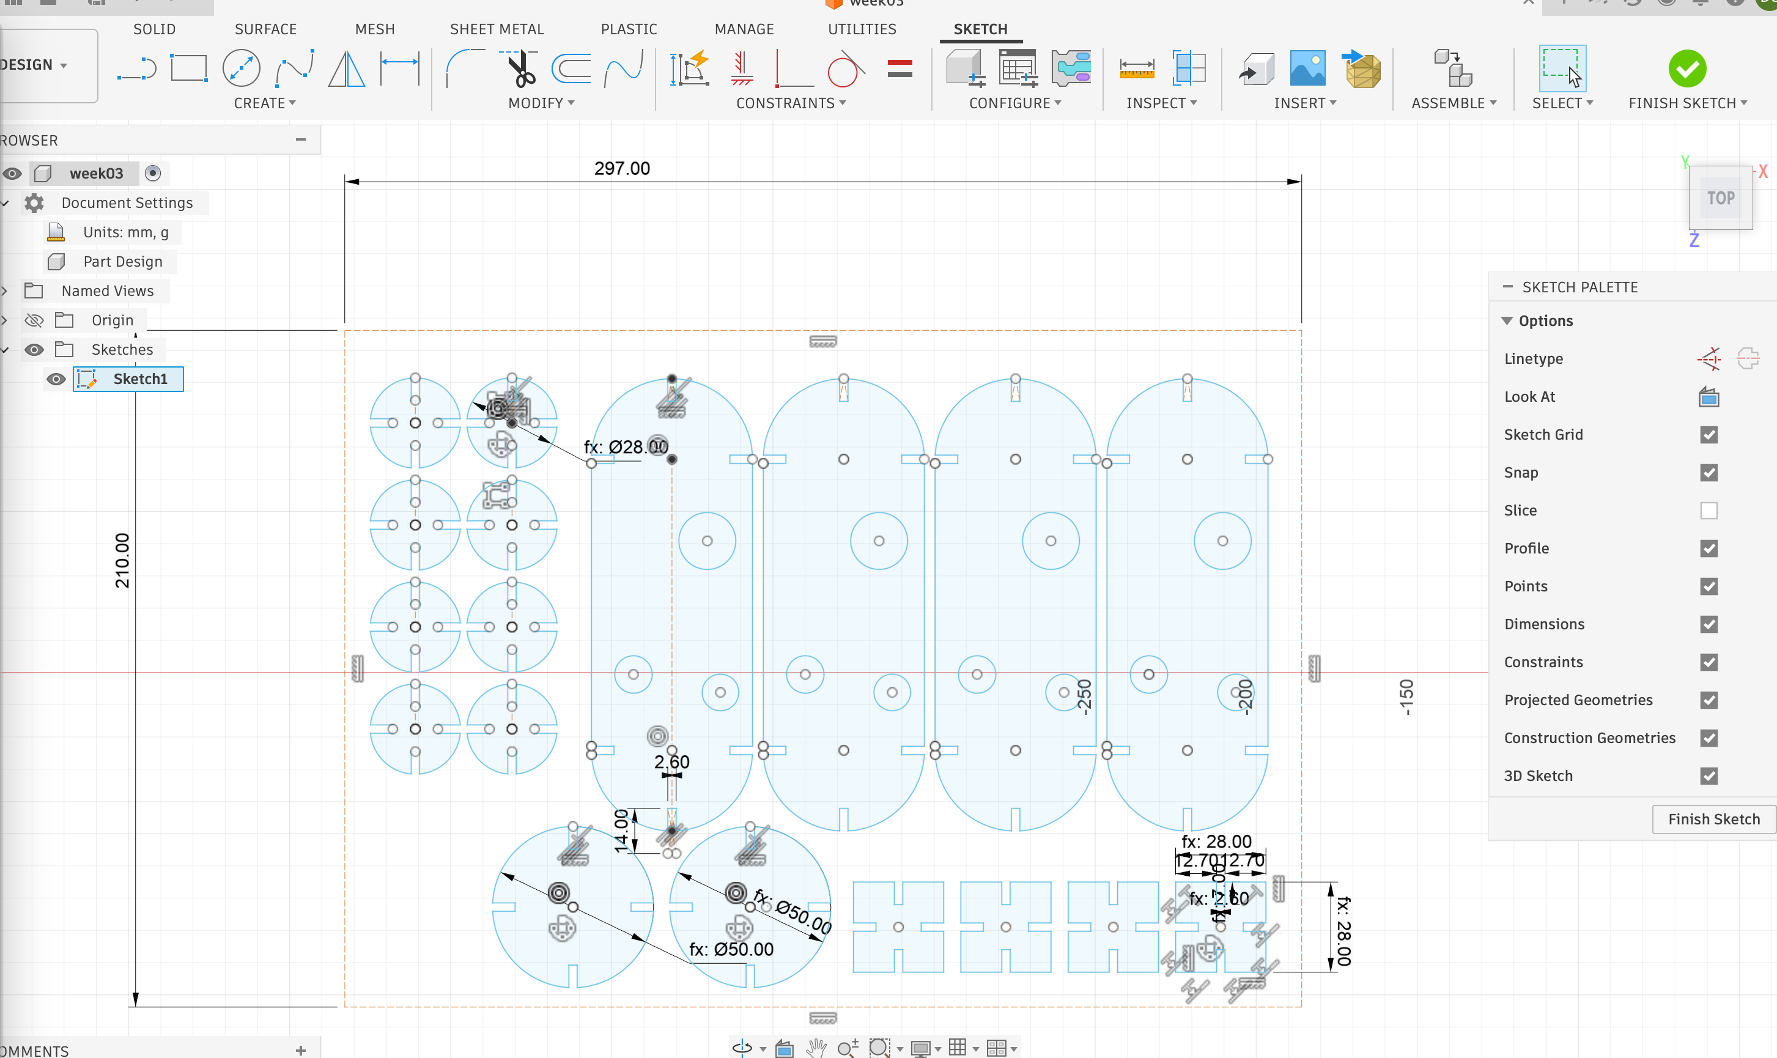Viewport: 1777px width, 1058px height.
Task: Switch to the SURFACE tab
Action: point(265,29)
